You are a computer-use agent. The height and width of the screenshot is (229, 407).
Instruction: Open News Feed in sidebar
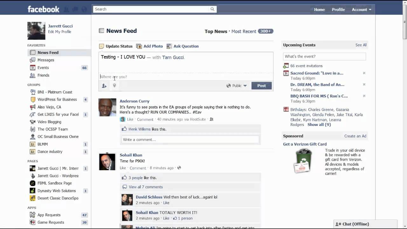(59, 53)
